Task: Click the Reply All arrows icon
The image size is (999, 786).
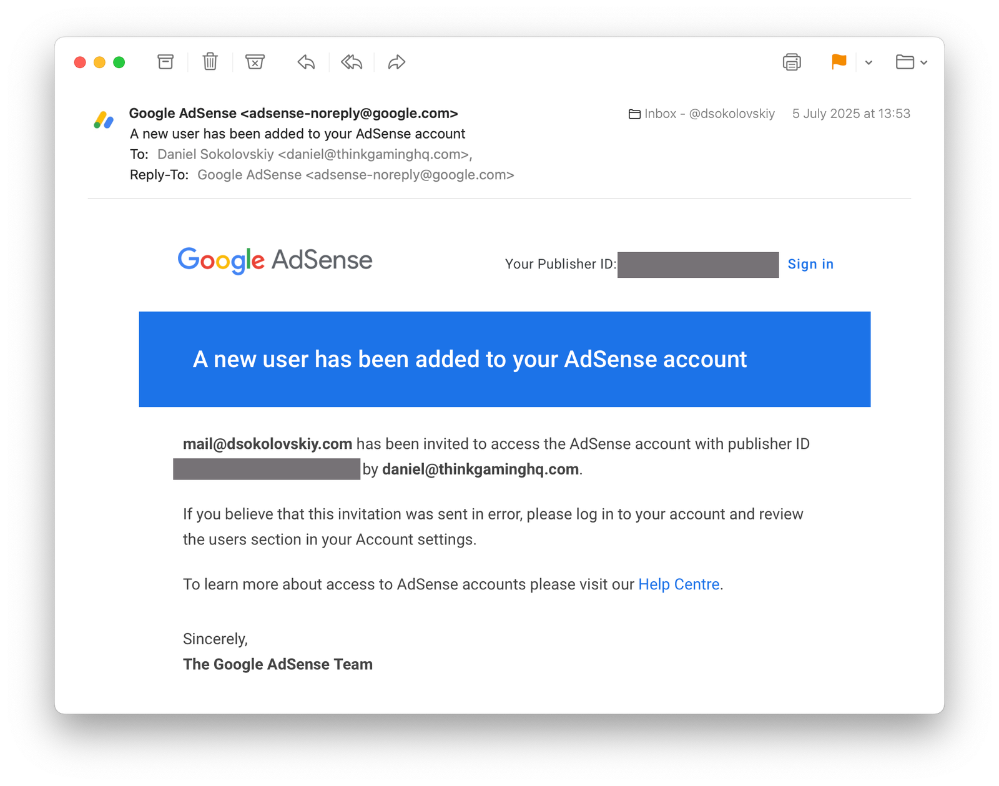Action: pyautogui.click(x=352, y=62)
